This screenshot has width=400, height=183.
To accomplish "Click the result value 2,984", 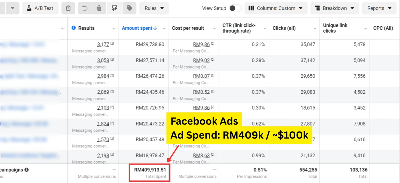I will [x=103, y=76].
